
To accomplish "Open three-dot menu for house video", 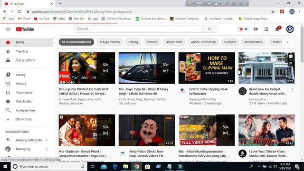I will coord(292,90).
